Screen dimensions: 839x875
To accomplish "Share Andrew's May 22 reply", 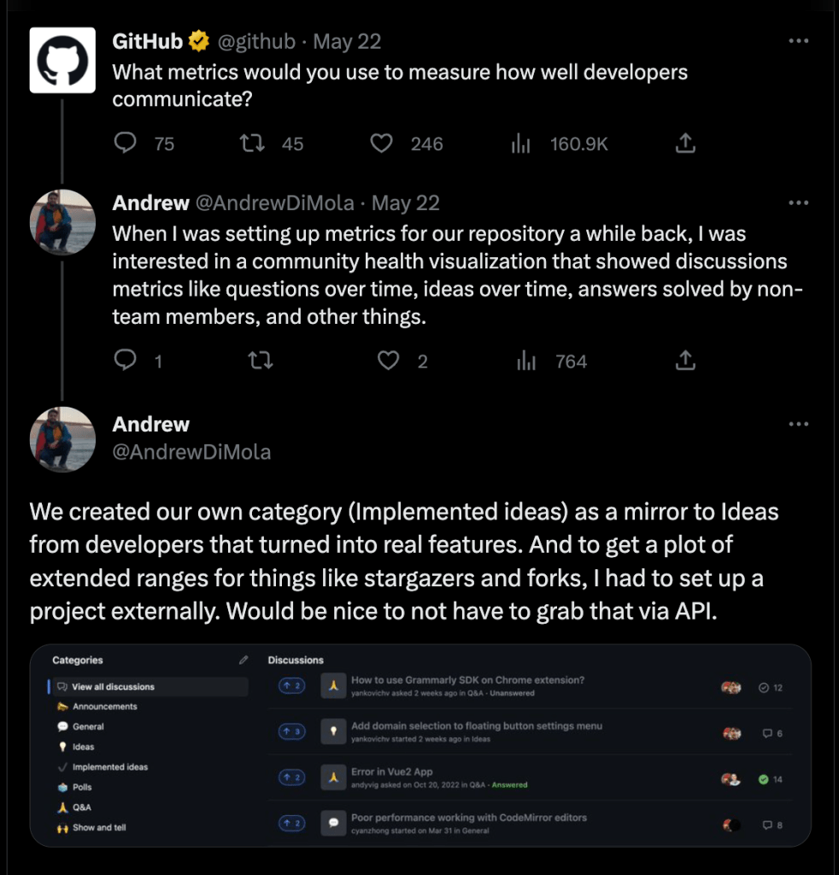I will tap(685, 361).
